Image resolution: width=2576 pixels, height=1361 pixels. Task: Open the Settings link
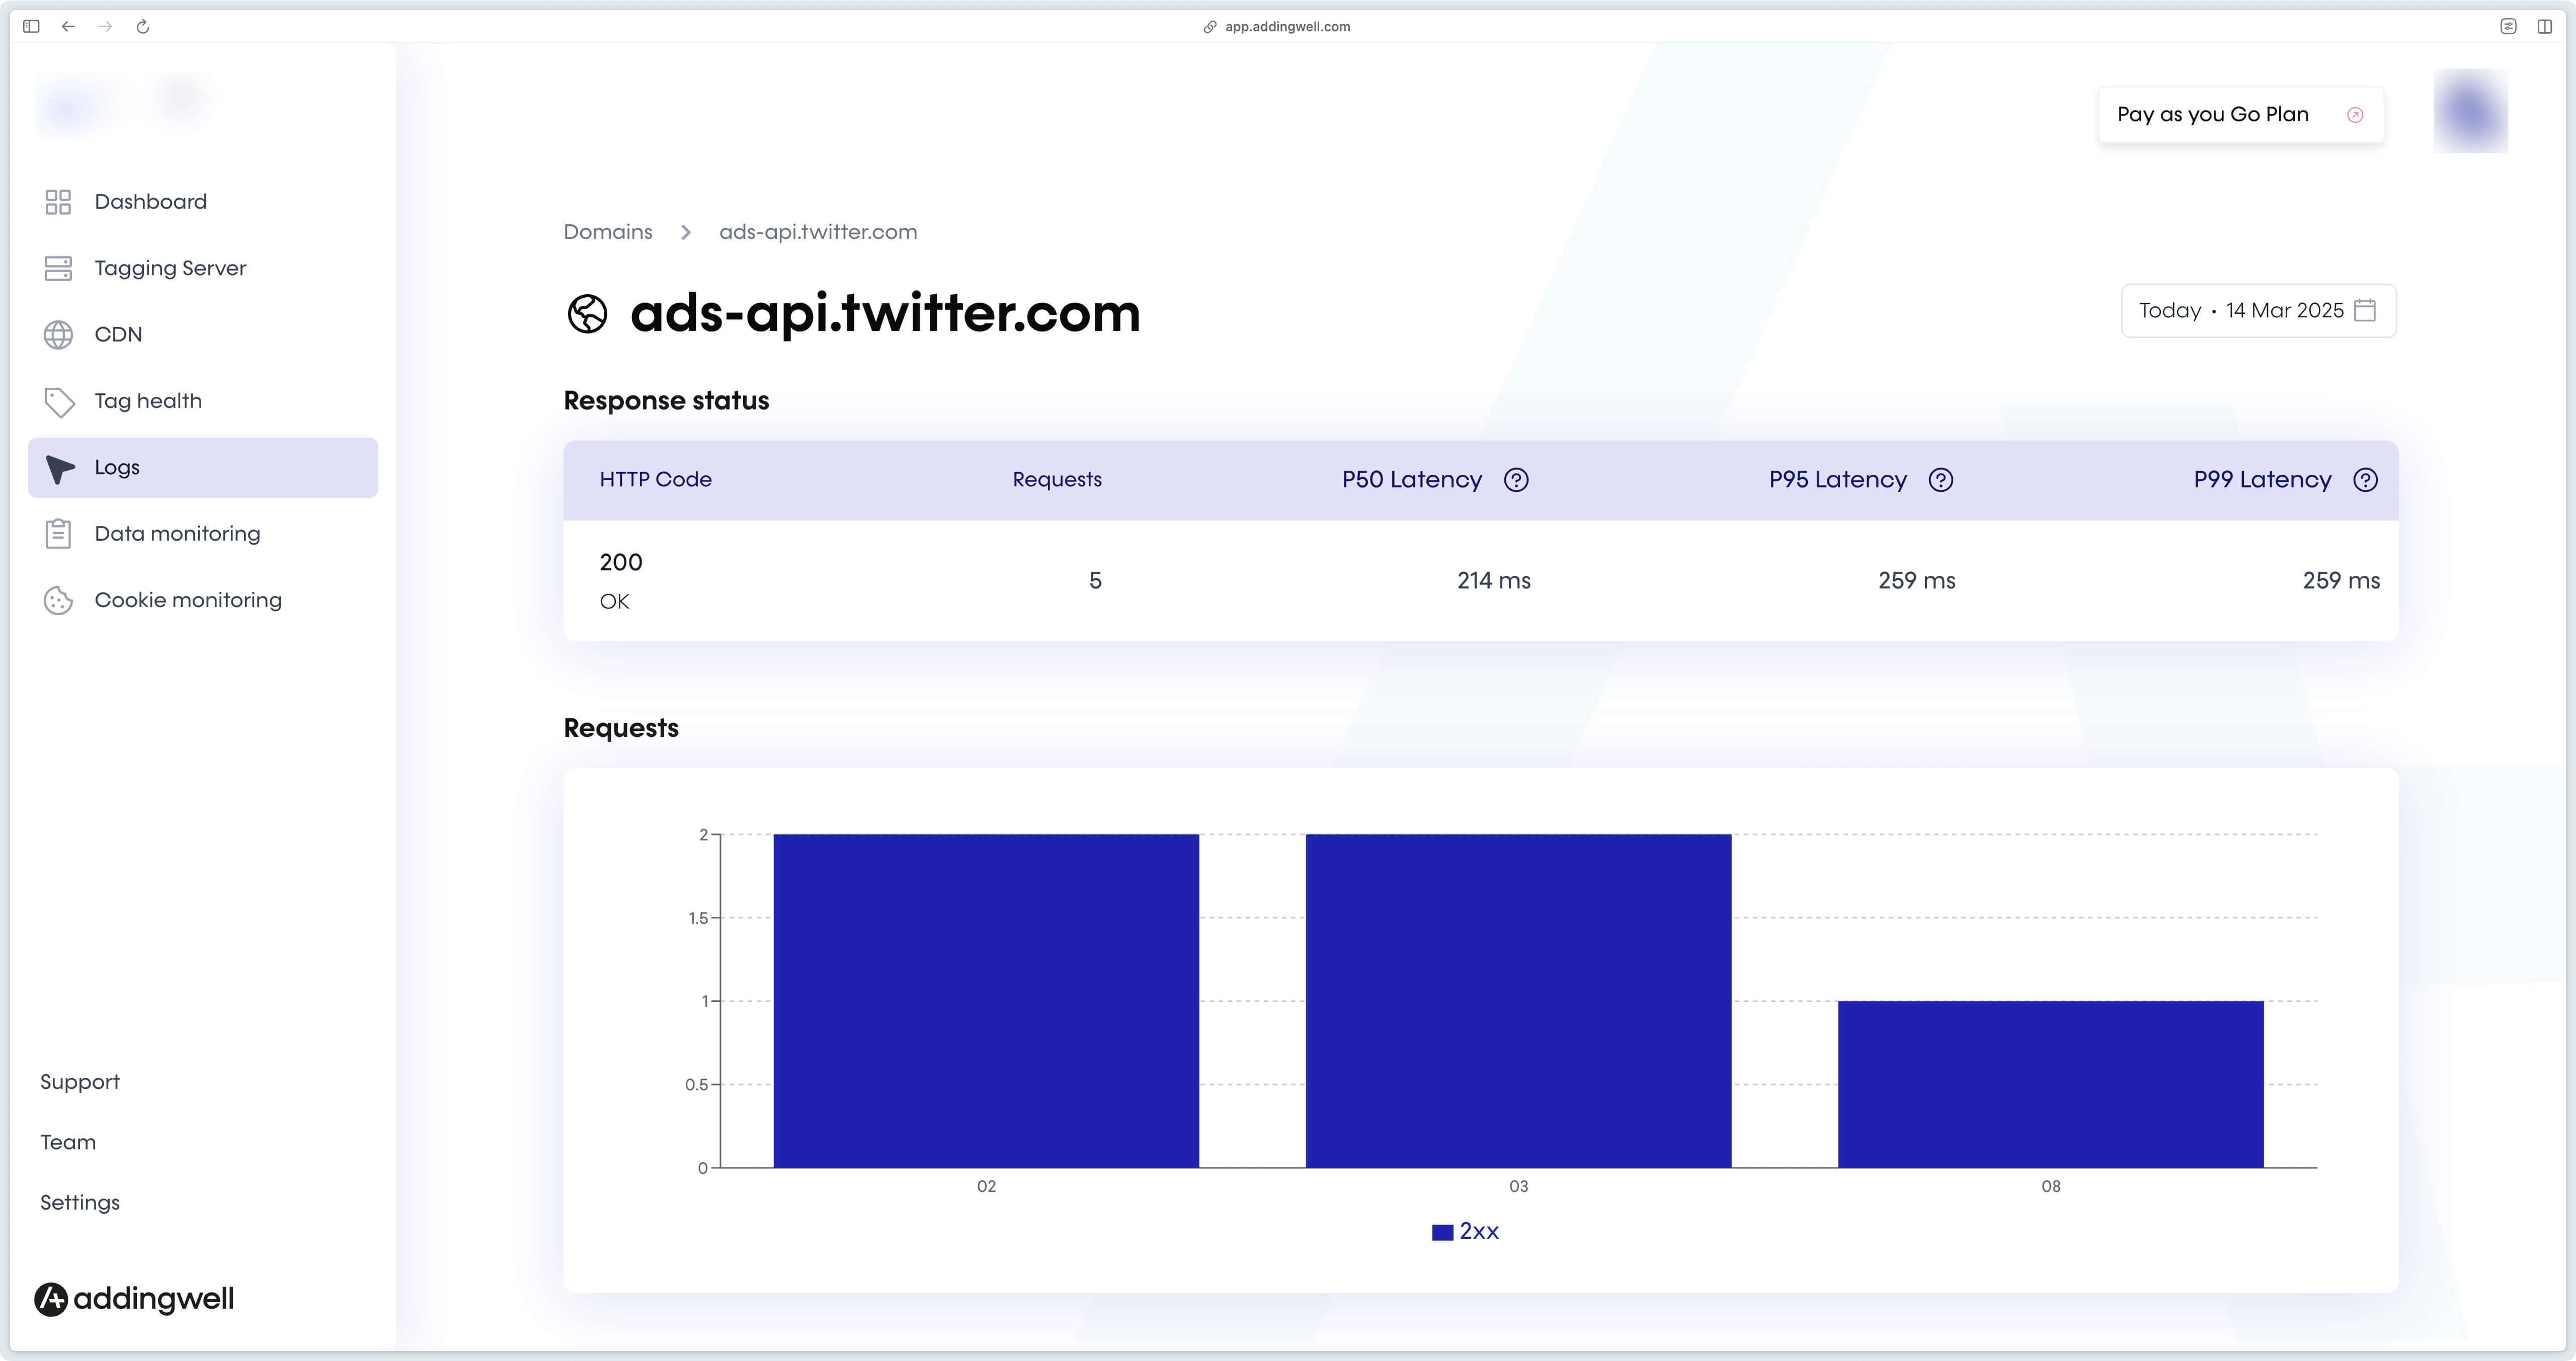[x=80, y=1203]
